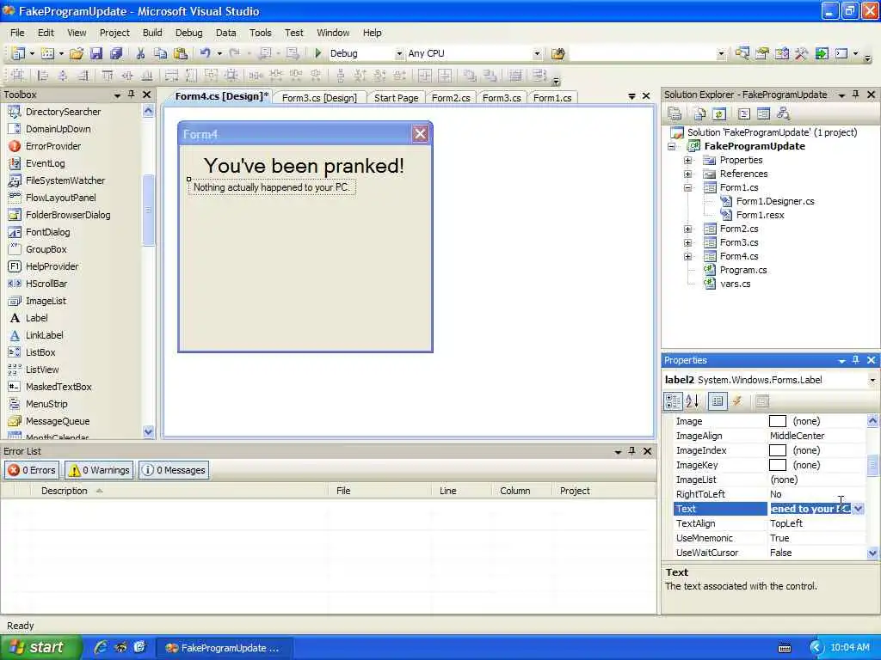Image resolution: width=881 pixels, height=660 pixels.
Task: Switch to Form3.cs [Design] tab
Action: point(319,98)
